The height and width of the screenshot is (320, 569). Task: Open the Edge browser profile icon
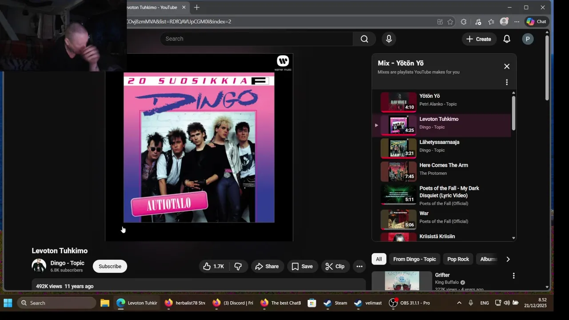click(x=504, y=21)
